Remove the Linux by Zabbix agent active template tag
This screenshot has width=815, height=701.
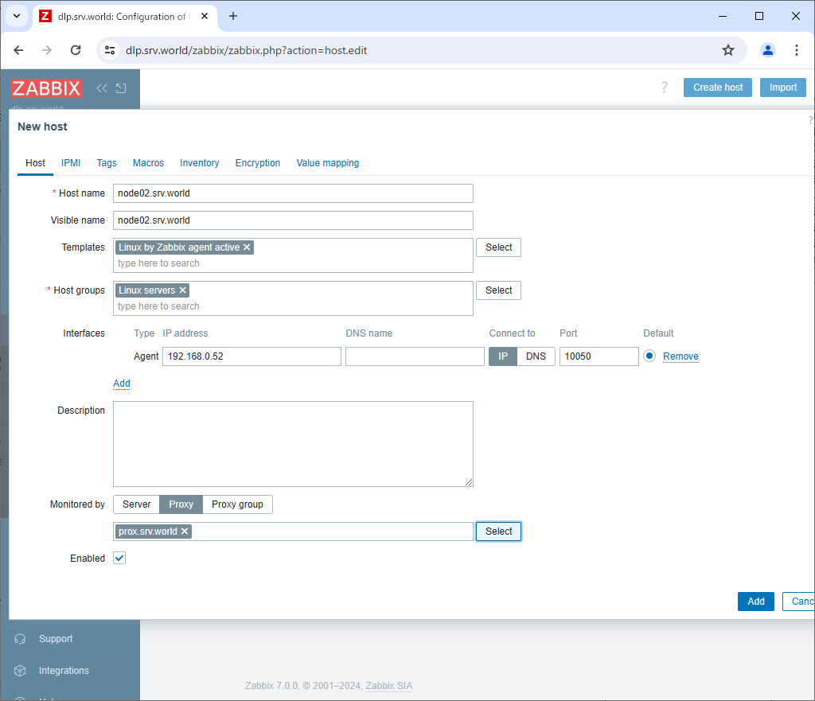pyautogui.click(x=247, y=247)
